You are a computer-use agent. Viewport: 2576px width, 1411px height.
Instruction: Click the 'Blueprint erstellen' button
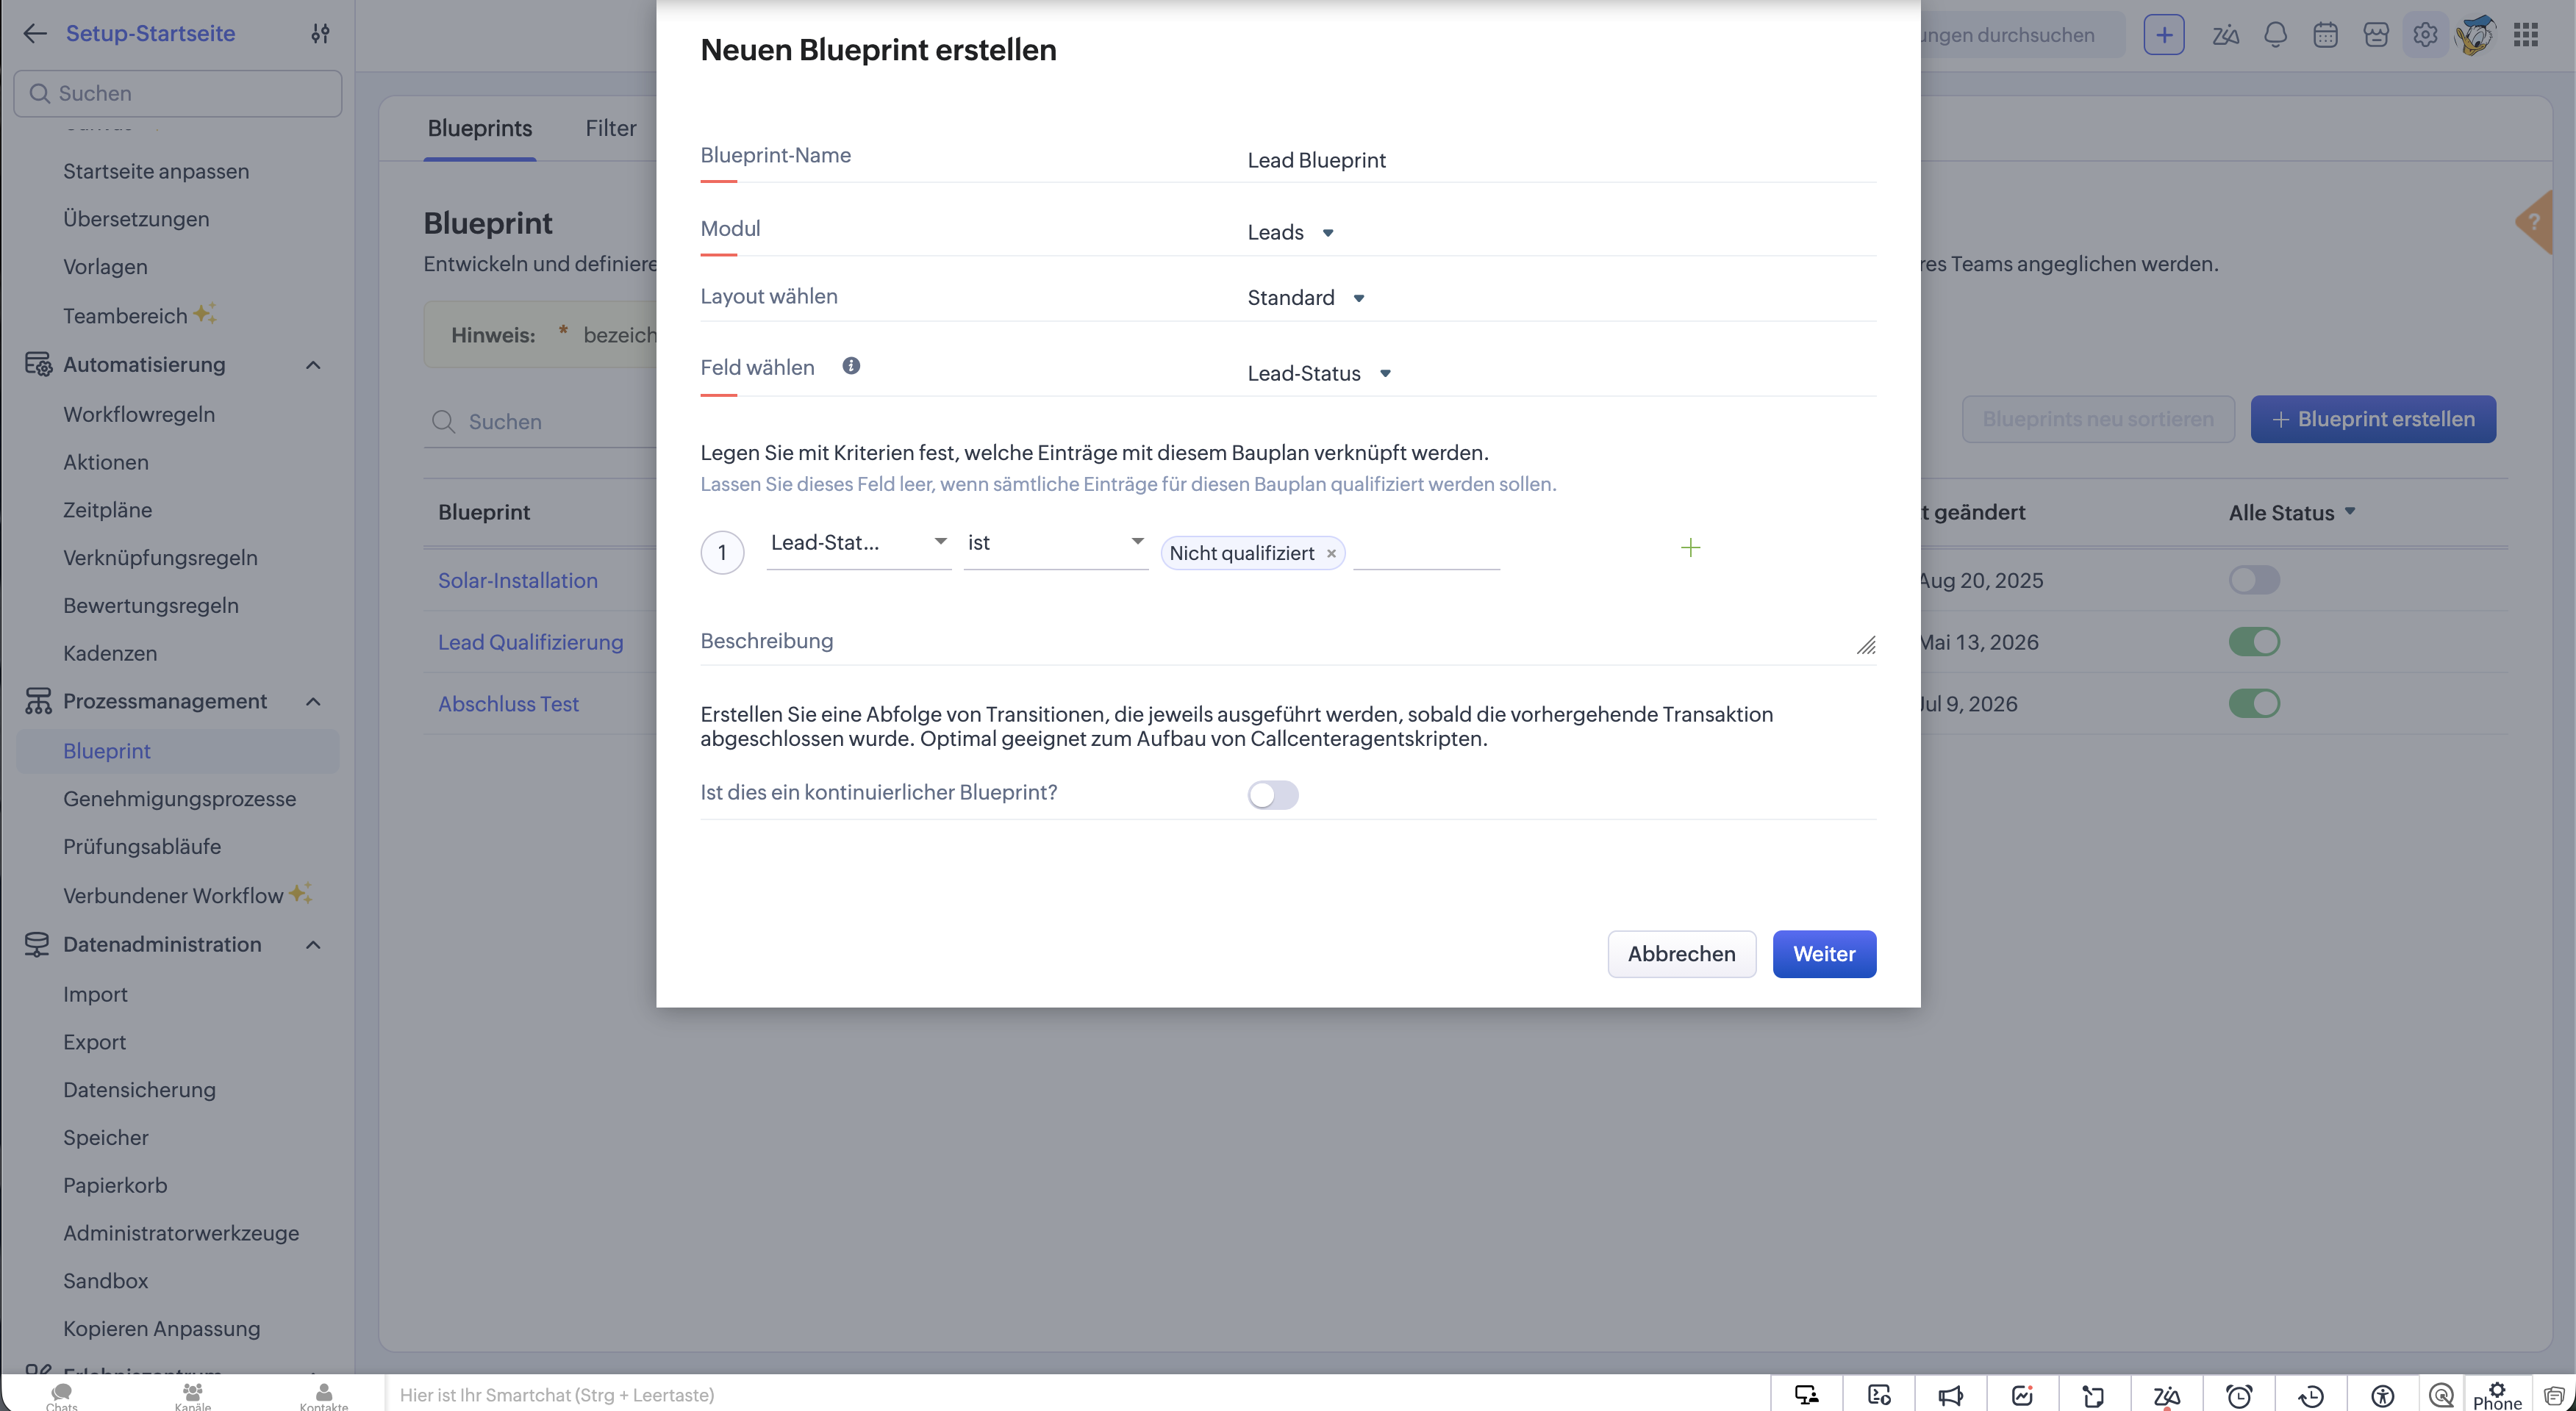(x=2373, y=419)
